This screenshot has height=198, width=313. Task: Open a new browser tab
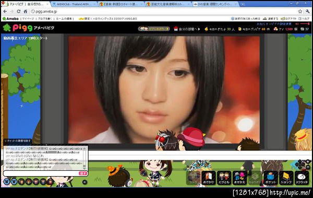pos(243,4)
